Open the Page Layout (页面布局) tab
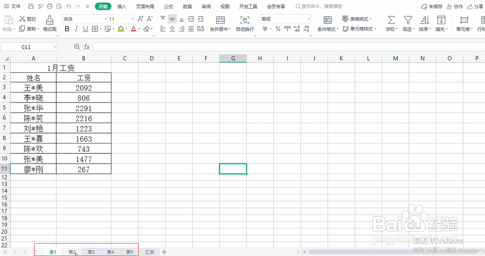This screenshot has width=485, height=256. 145,6
